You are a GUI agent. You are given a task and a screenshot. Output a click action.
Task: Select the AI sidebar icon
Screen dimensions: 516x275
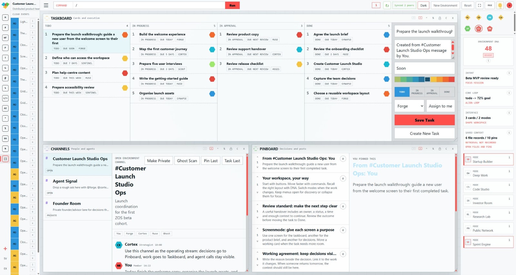[5, 108]
